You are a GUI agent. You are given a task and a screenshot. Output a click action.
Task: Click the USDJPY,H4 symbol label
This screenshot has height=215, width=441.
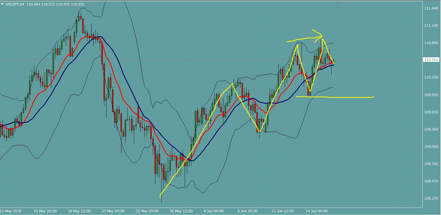pos(15,4)
